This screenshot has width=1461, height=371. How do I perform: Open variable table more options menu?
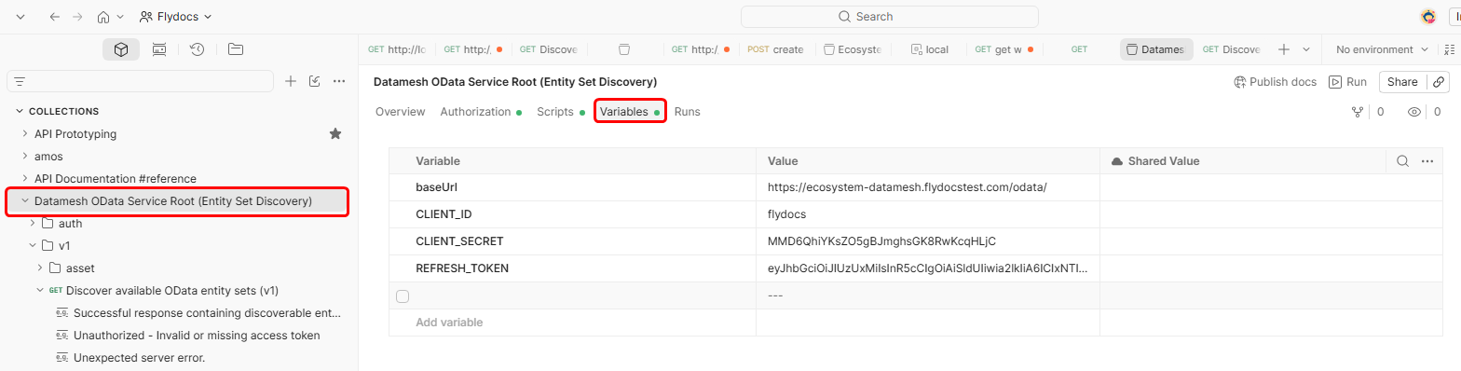[1427, 161]
